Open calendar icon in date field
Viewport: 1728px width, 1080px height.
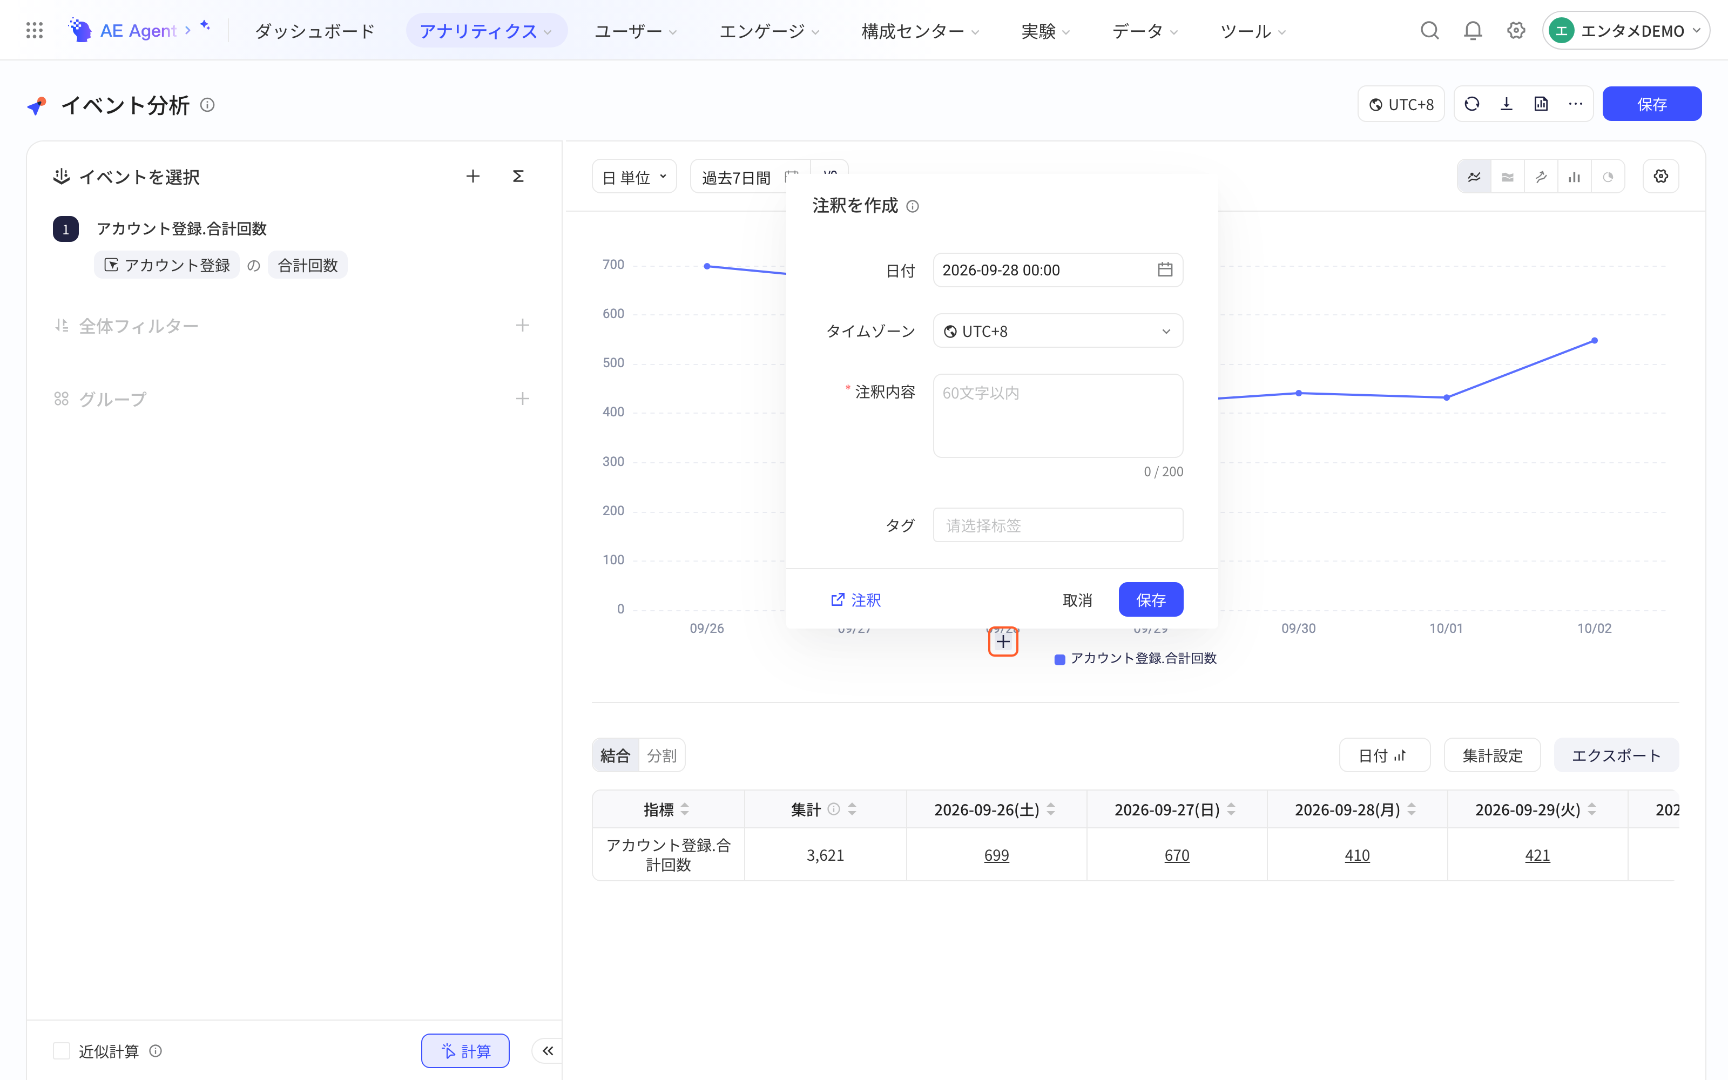point(1165,270)
